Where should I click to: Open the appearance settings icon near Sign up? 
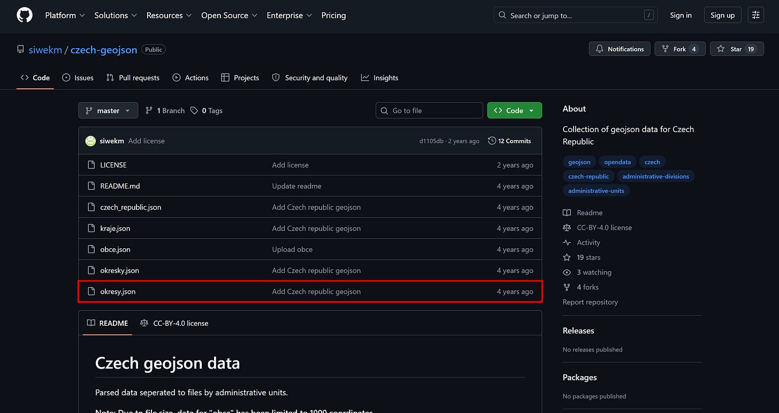click(x=755, y=15)
